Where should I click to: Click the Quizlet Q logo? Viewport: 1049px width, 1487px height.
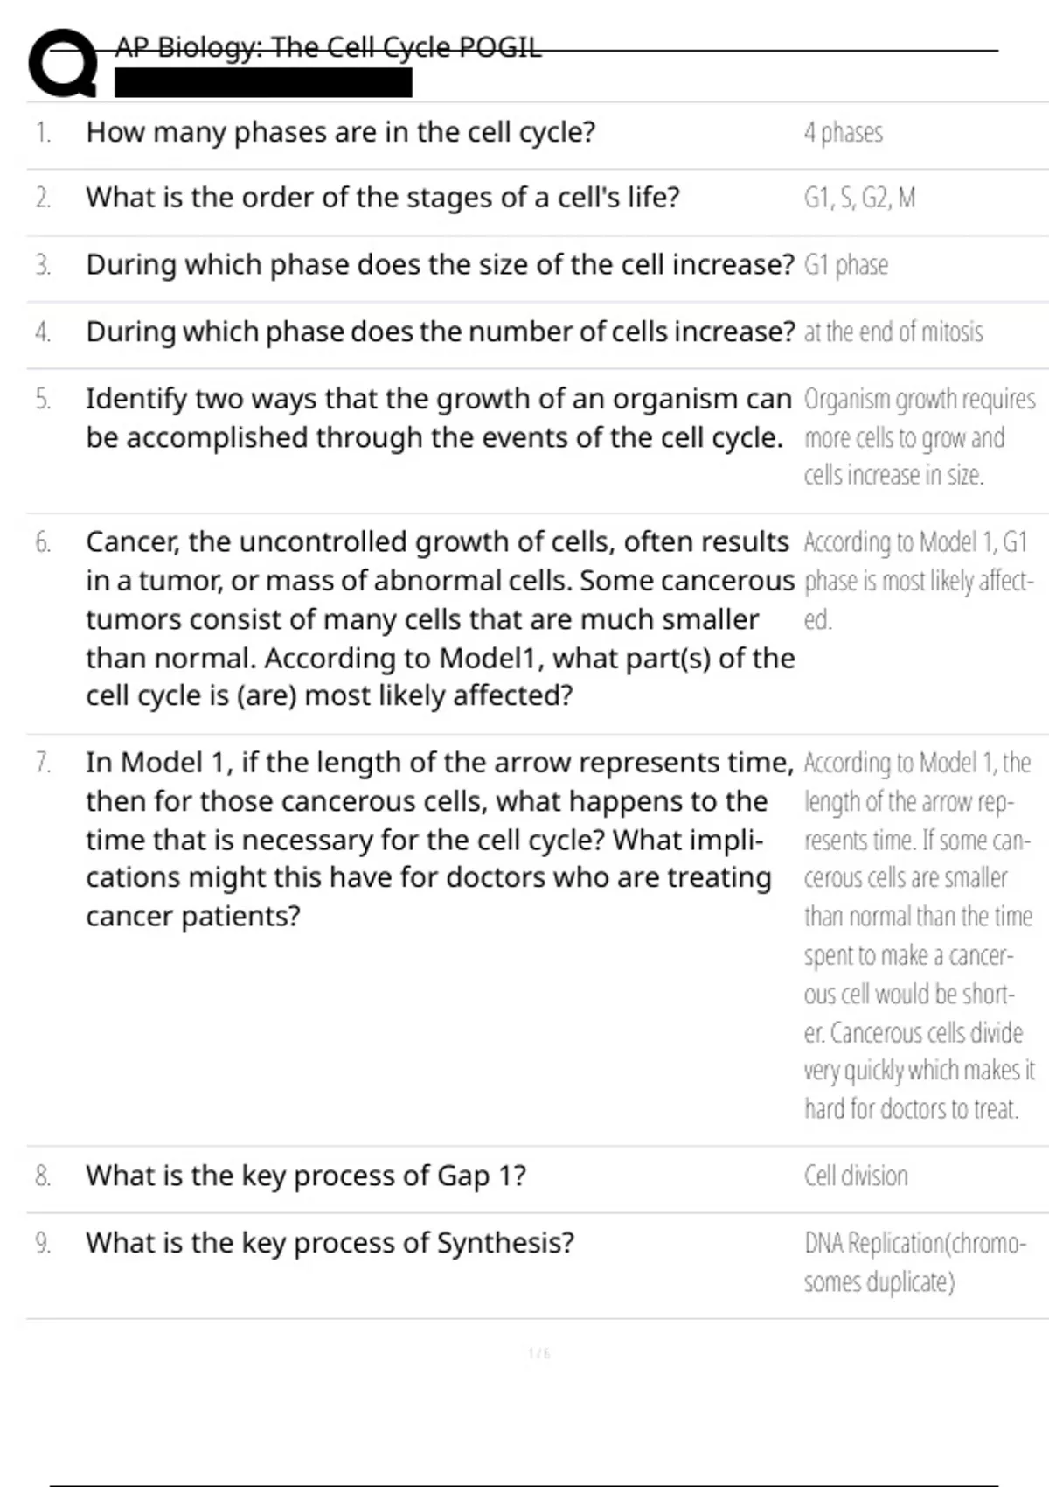point(63,63)
